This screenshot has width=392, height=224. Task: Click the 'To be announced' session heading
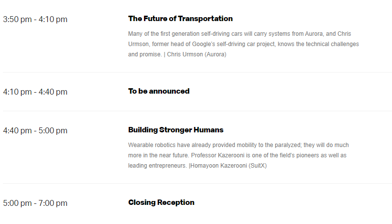point(159,91)
